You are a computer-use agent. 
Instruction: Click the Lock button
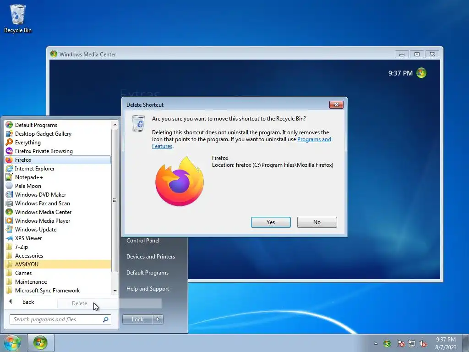(x=138, y=319)
